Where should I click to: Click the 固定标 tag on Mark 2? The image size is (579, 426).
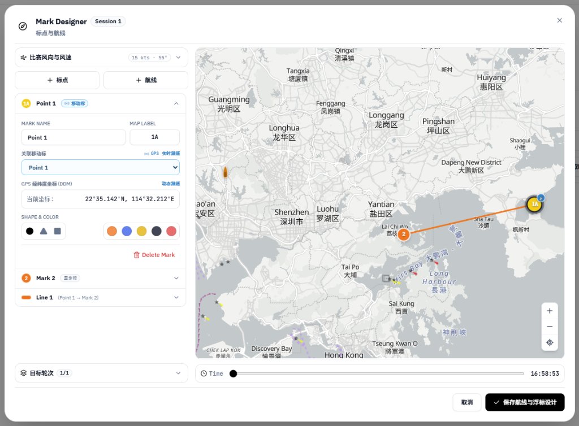70,278
